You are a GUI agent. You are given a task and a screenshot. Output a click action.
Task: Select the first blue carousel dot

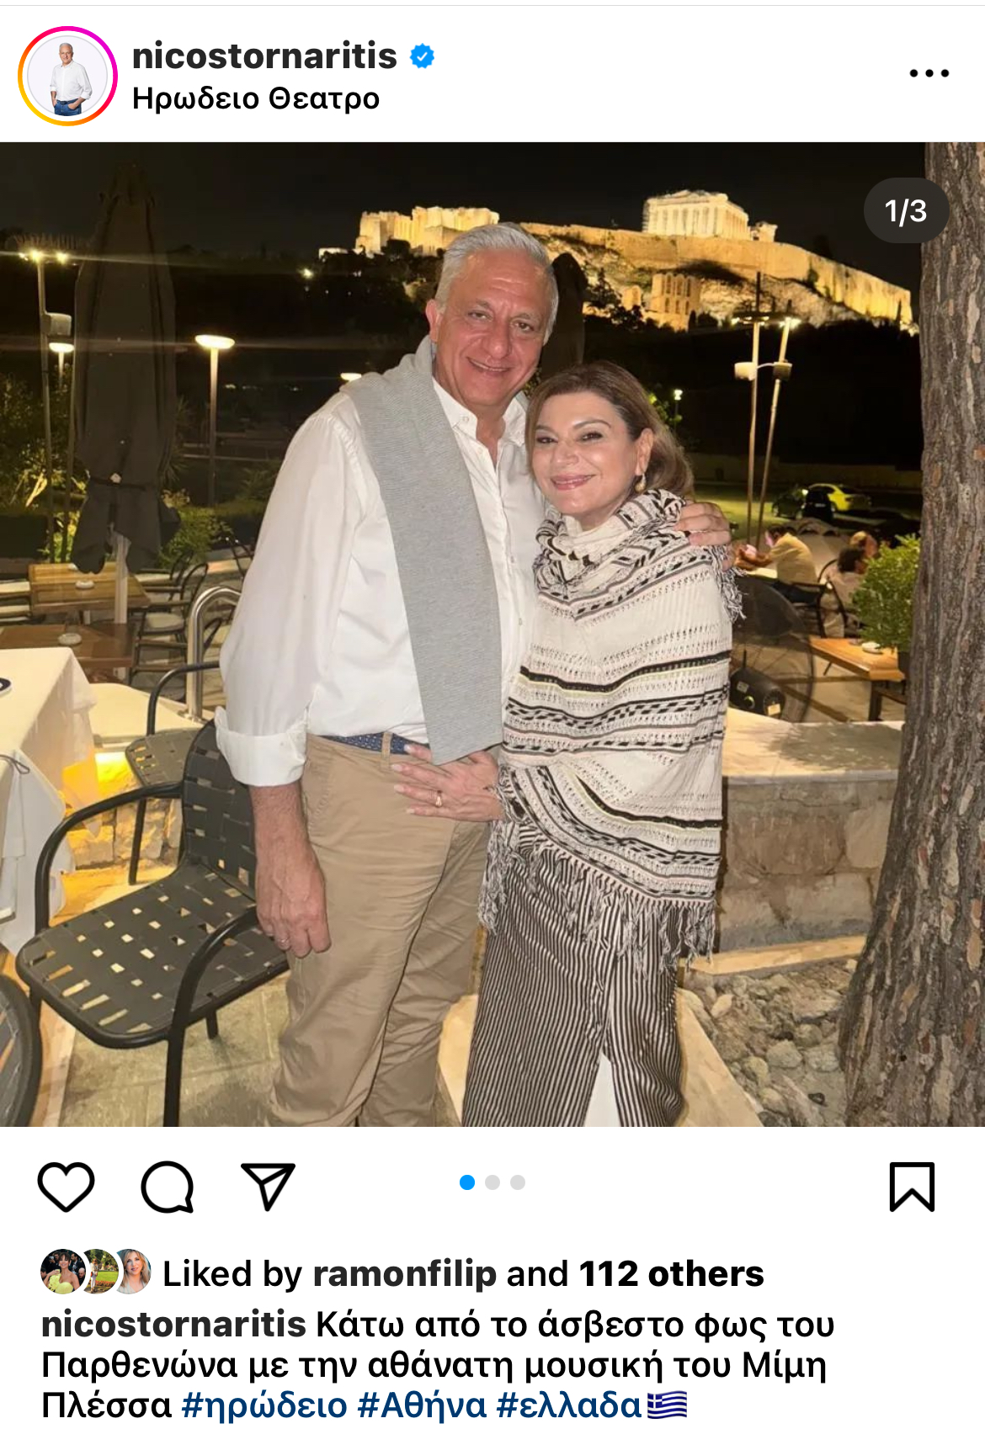tap(467, 1182)
